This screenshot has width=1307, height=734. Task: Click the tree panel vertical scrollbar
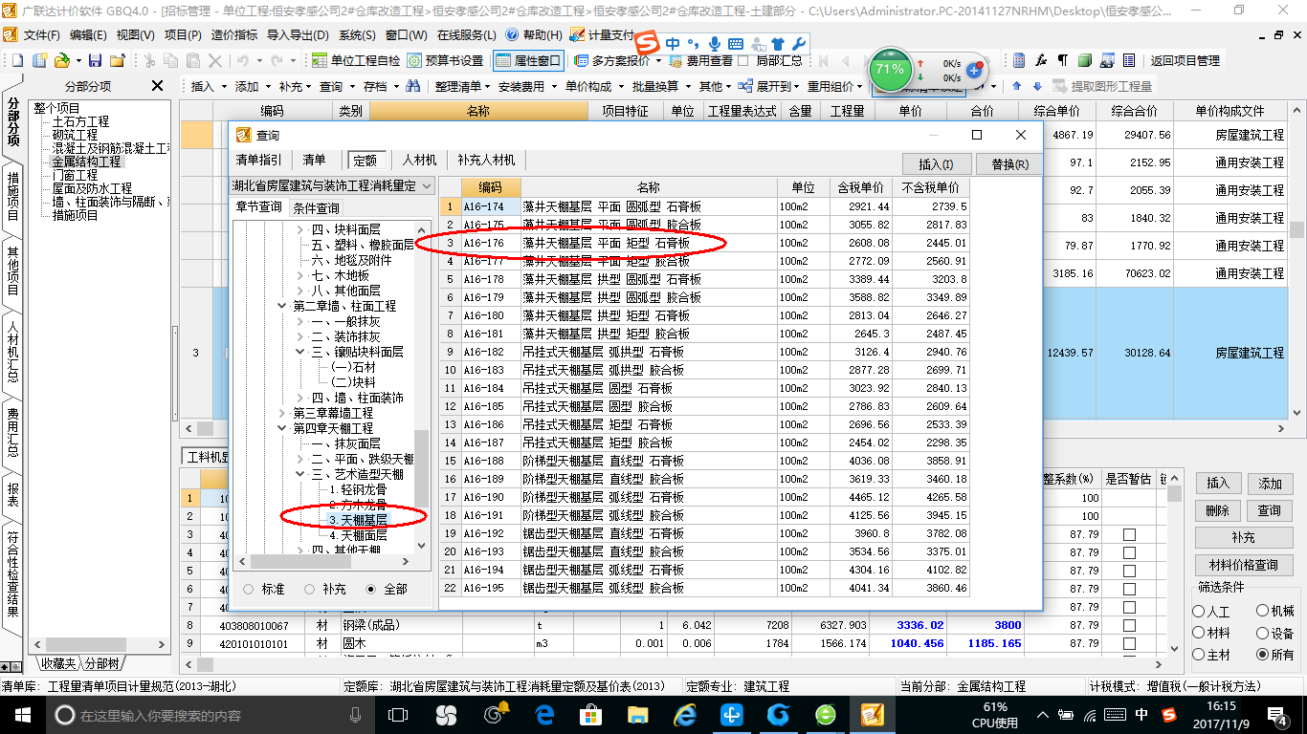tap(421, 468)
